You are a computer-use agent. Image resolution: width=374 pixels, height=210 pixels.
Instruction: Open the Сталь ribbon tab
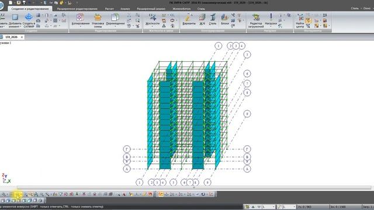coord(201,9)
